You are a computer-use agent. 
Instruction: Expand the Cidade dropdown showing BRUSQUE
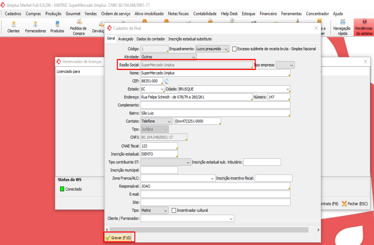coord(234,89)
